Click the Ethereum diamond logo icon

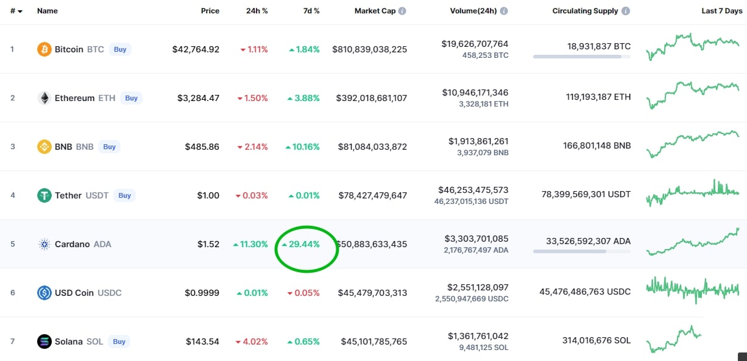pyautogui.click(x=44, y=98)
